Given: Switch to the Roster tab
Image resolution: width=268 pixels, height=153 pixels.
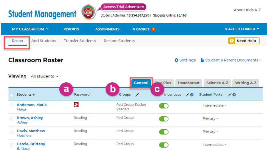Looking at the screenshot, I should tap(18, 41).
